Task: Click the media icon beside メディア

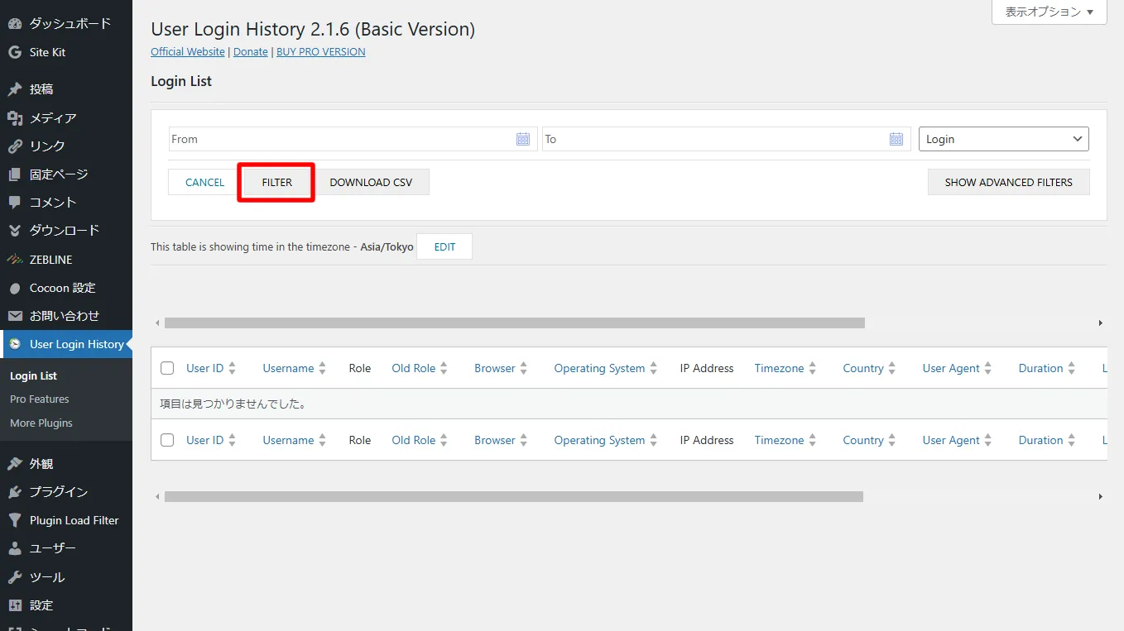Action: [x=14, y=118]
